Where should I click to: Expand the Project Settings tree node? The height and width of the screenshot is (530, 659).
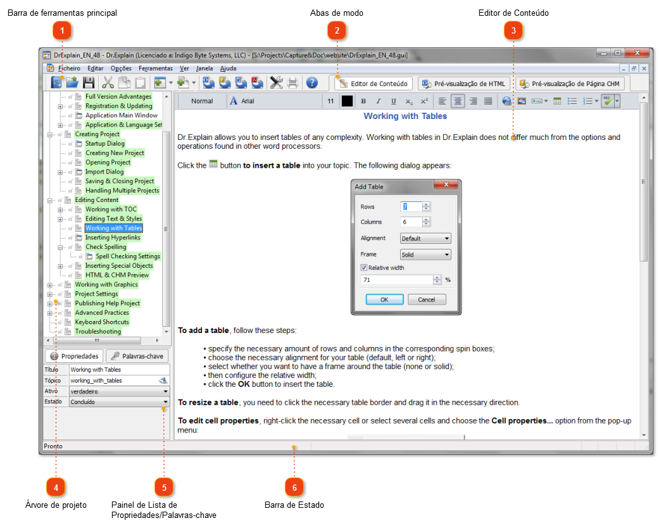coord(49,294)
